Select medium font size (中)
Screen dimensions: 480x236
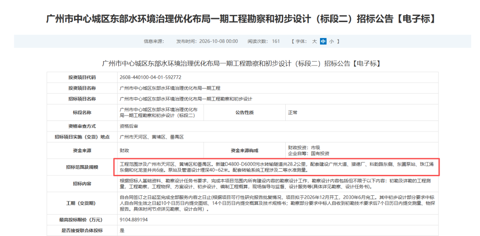(x=323, y=41)
